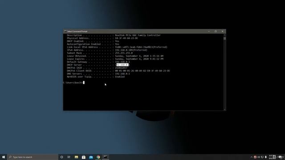Click the DHCPv6 IAID value

pyautogui.click(x=121, y=68)
